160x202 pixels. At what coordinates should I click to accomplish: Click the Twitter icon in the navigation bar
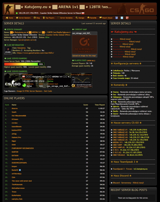click(x=122, y=18)
